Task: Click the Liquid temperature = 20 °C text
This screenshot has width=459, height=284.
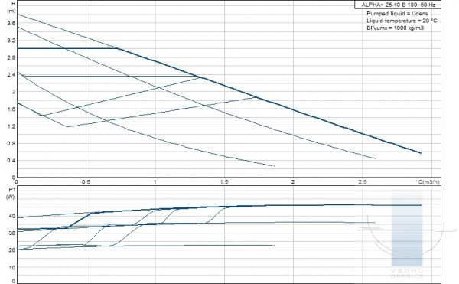Action: (x=402, y=21)
